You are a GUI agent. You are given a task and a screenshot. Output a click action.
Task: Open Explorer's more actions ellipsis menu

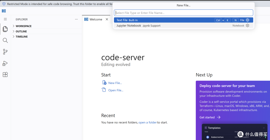coord(76,19)
